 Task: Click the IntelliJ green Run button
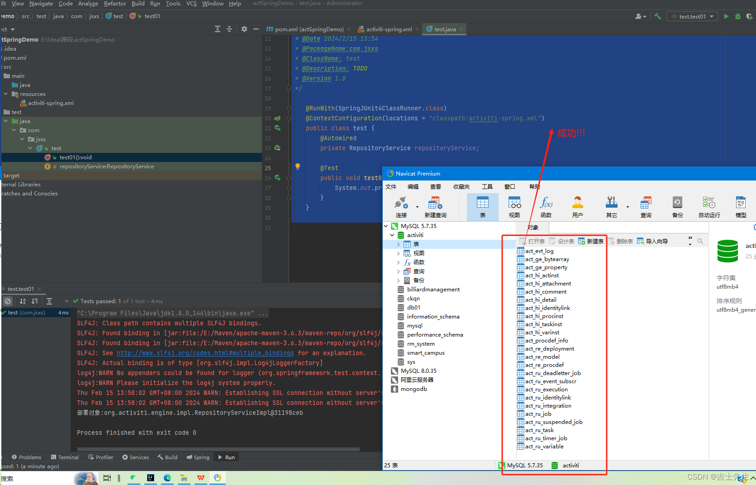[x=726, y=16]
